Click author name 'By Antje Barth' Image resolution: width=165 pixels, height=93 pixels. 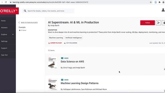pyautogui.click(x=54, y=25)
